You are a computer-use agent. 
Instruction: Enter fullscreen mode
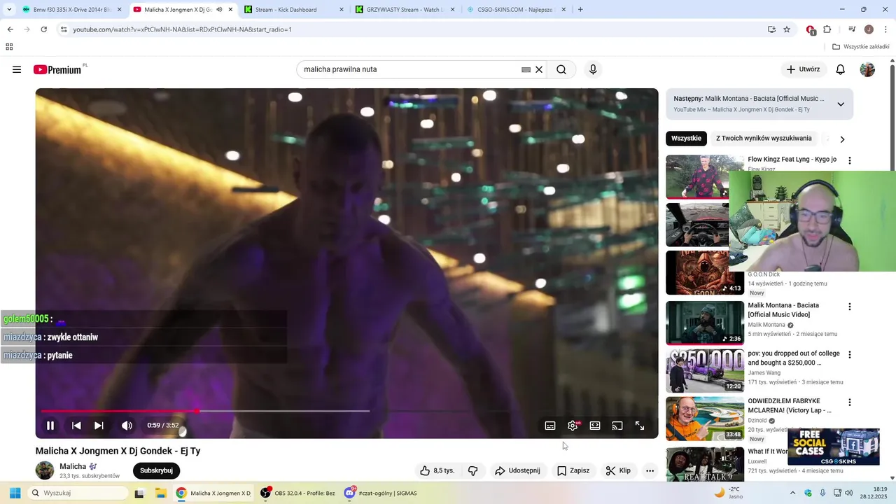point(640,426)
